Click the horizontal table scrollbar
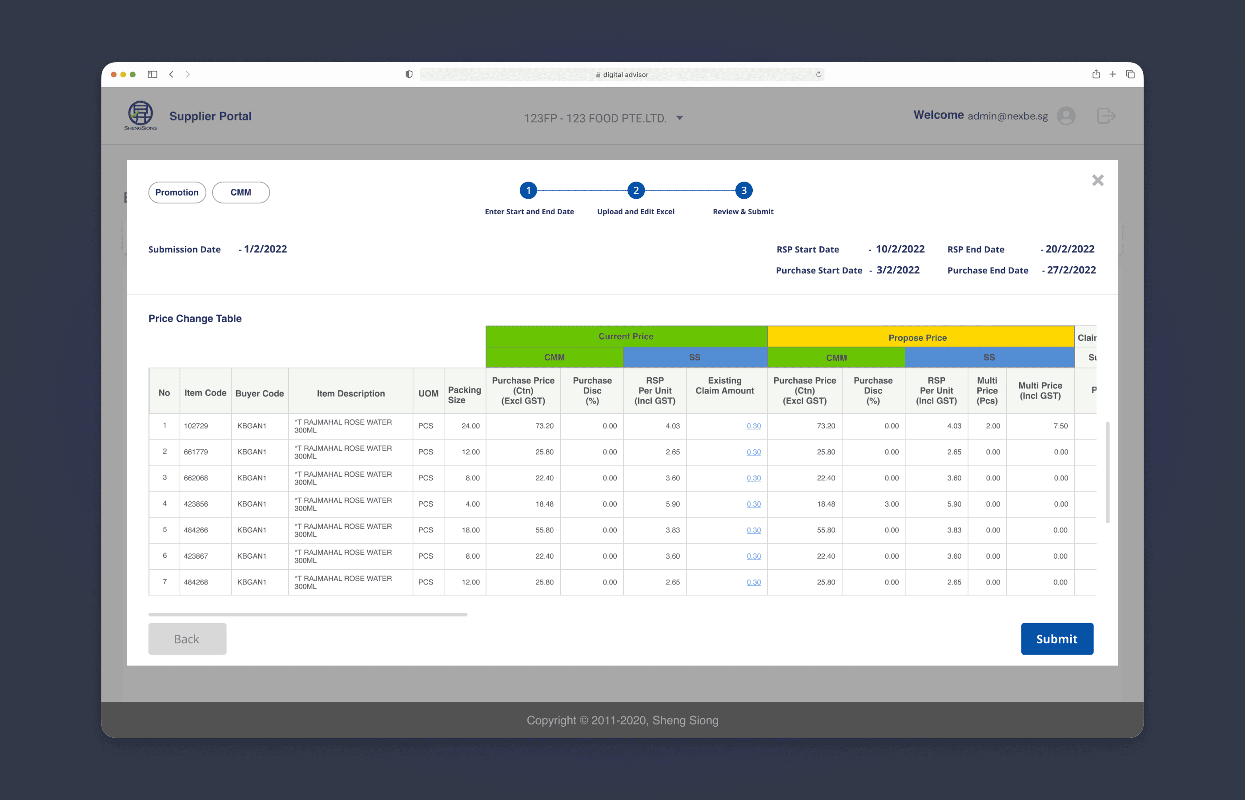This screenshot has height=800, width=1245. pos(308,614)
